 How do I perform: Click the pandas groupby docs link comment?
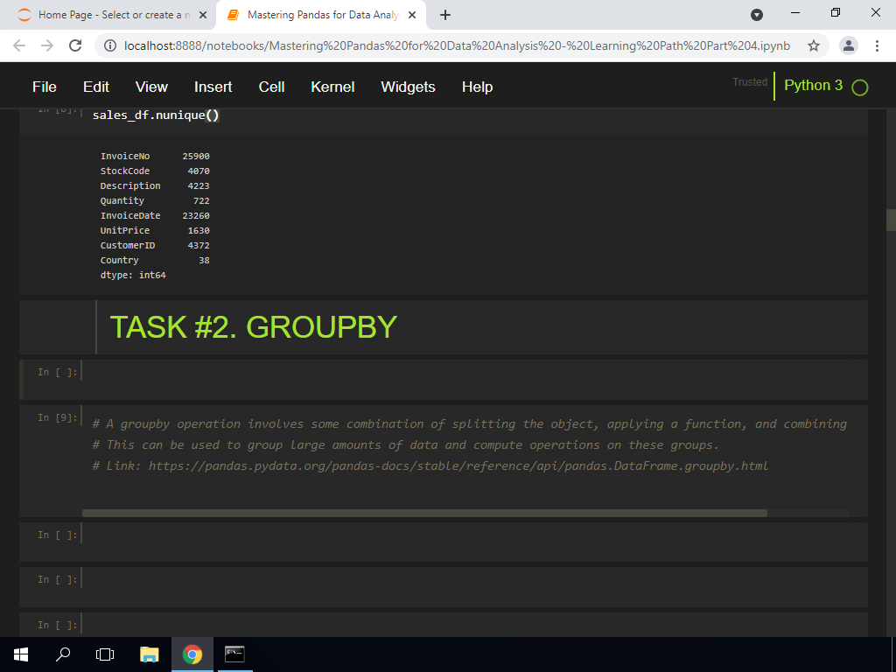430,465
